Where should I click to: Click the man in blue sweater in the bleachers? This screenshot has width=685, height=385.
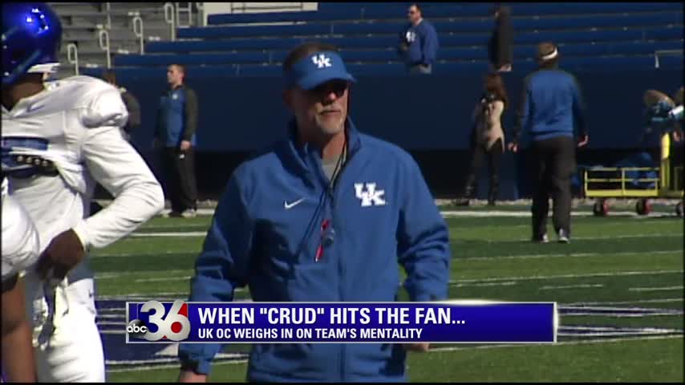[x=419, y=39]
